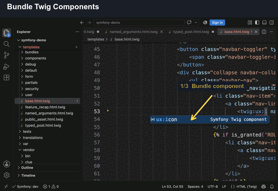
Task: Open the Manage gear icon
Action: click(7, 175)
